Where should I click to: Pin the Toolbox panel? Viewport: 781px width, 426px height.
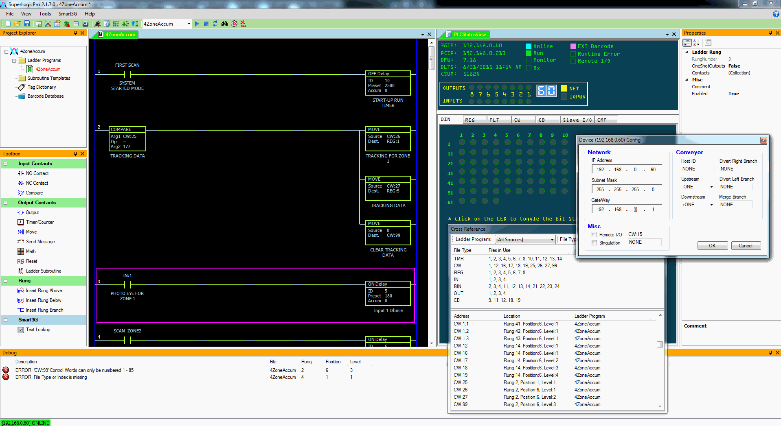click(x=75, y=153)
